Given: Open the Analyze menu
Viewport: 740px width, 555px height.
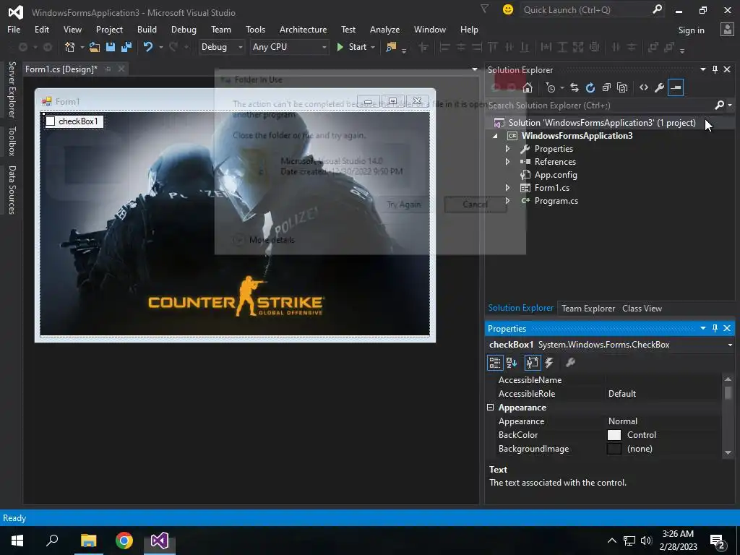Looking at the screenshot, I should coord(384,29).
